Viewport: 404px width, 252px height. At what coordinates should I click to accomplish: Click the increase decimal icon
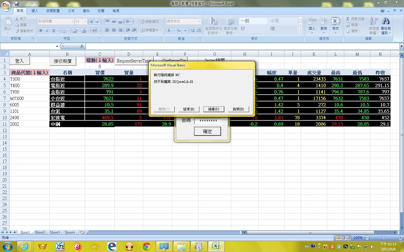click(192, 30)
